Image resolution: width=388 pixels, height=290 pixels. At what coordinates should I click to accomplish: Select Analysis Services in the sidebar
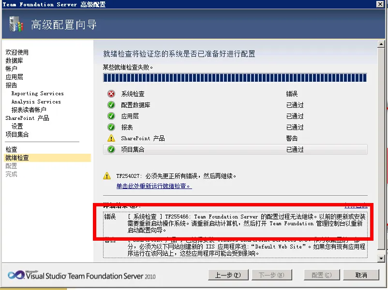coord(36,101)
